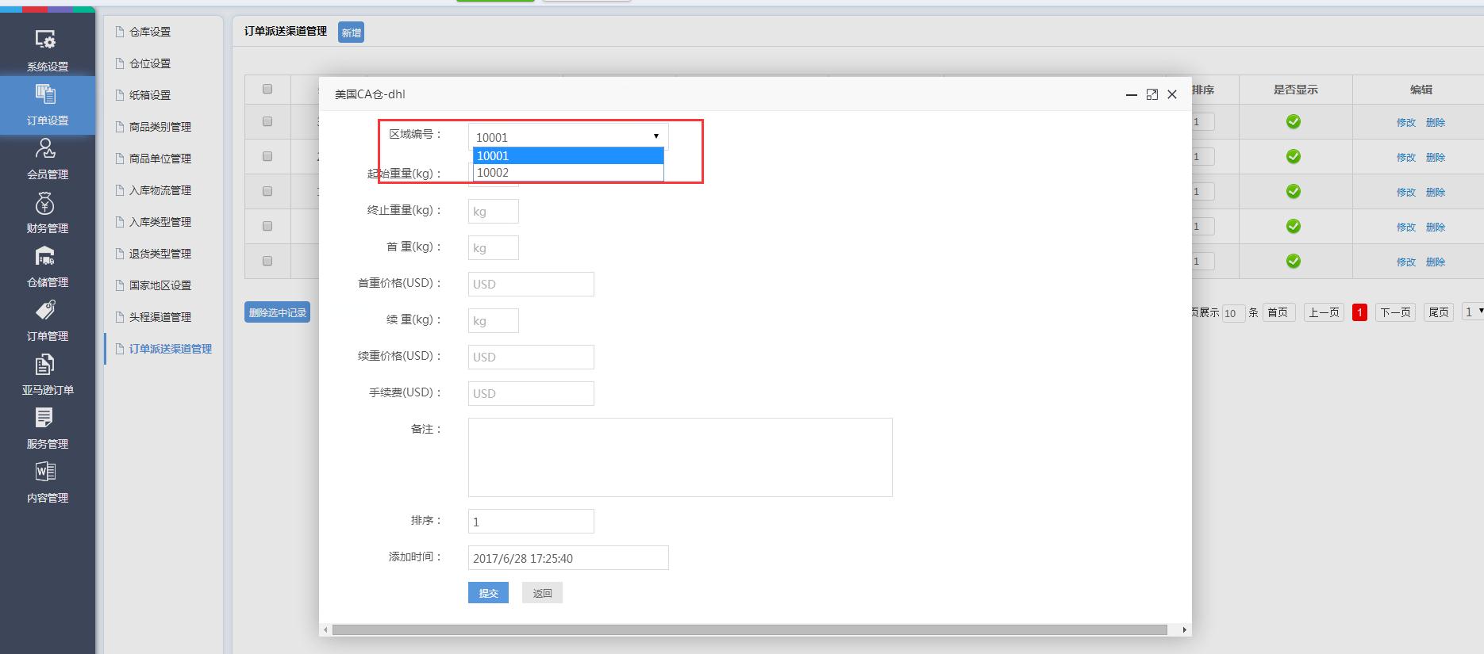The height and width of the screenshot is (654, 1484).
Task: Check the last table row checkbox
Action: [267, 261]
